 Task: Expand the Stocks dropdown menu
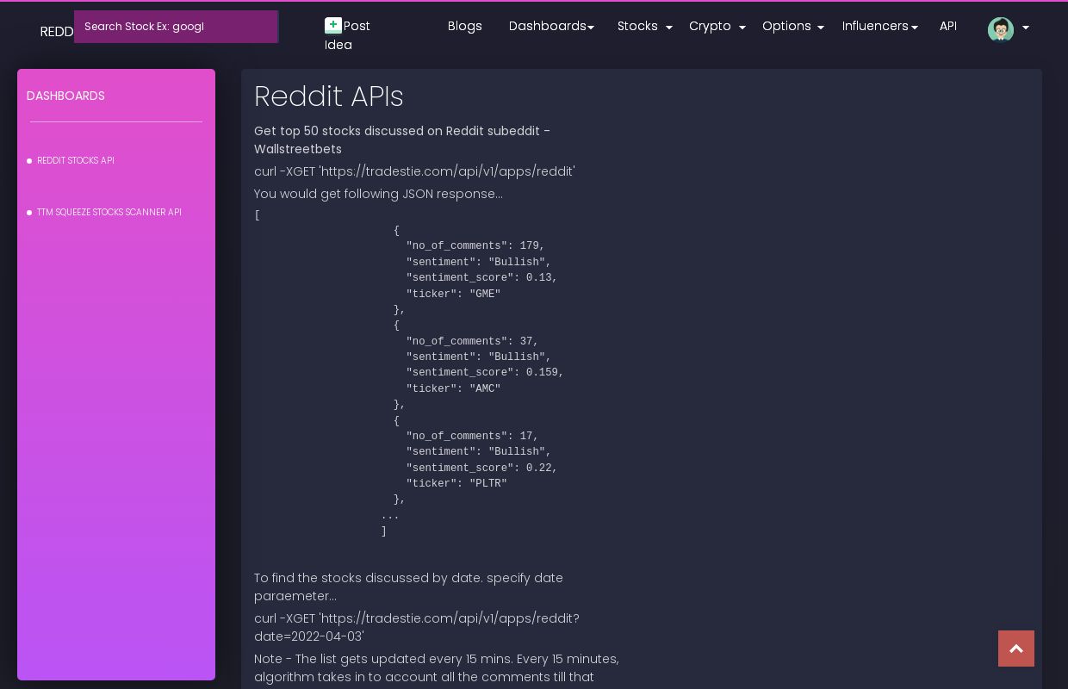644,26
